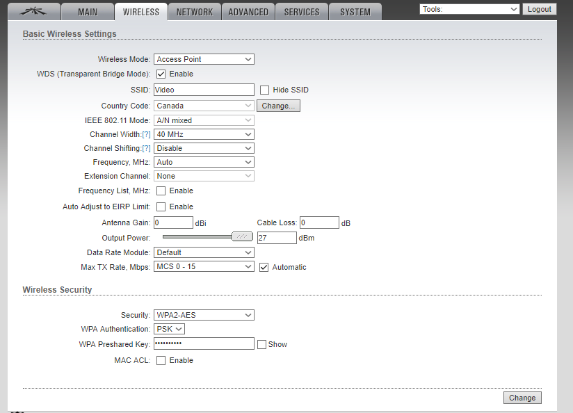The width and height of the screenshot is (573, 413).
Task: Enable the Hide SSID checkbox
Action: coord(264,90)
